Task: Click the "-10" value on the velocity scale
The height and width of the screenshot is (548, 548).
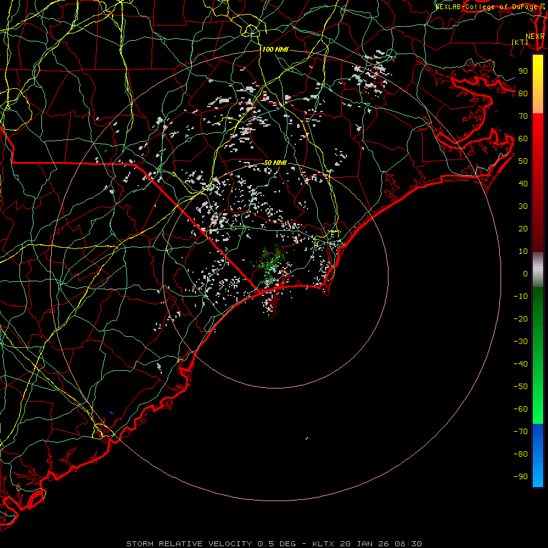Action: pos(521,297)
